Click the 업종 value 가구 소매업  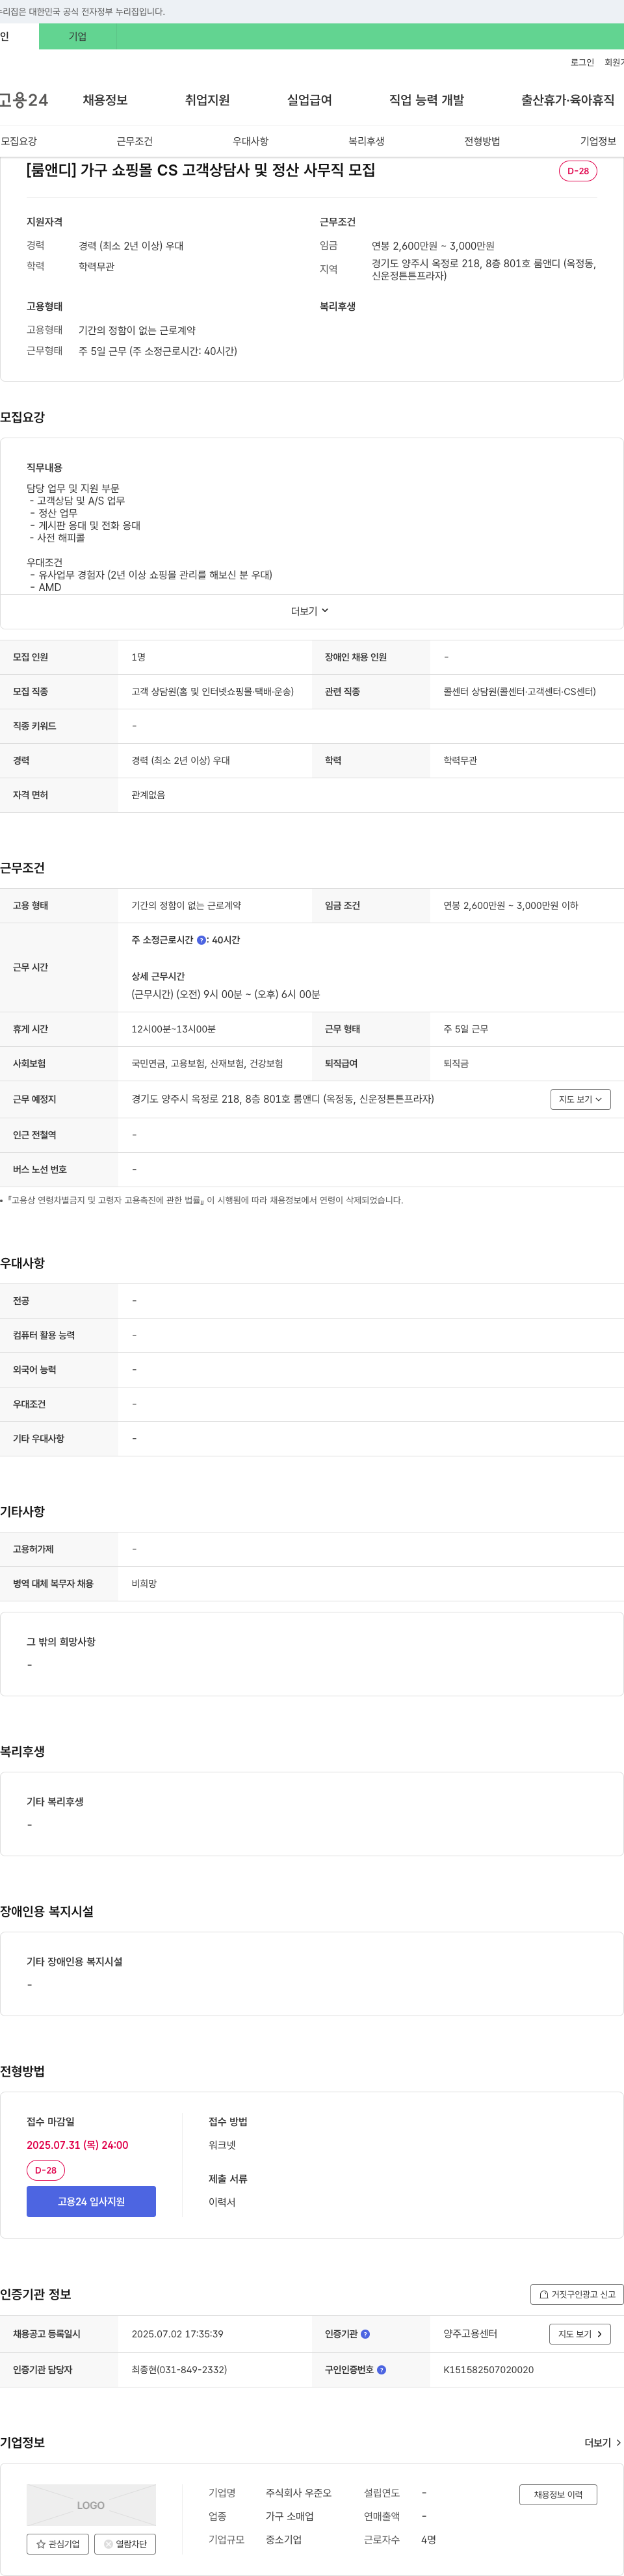point(289,2516)
